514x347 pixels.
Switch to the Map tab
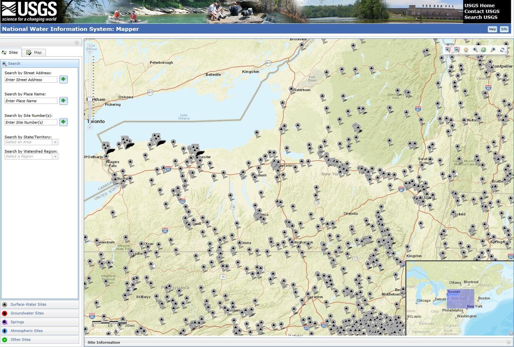tap(34, 52)
